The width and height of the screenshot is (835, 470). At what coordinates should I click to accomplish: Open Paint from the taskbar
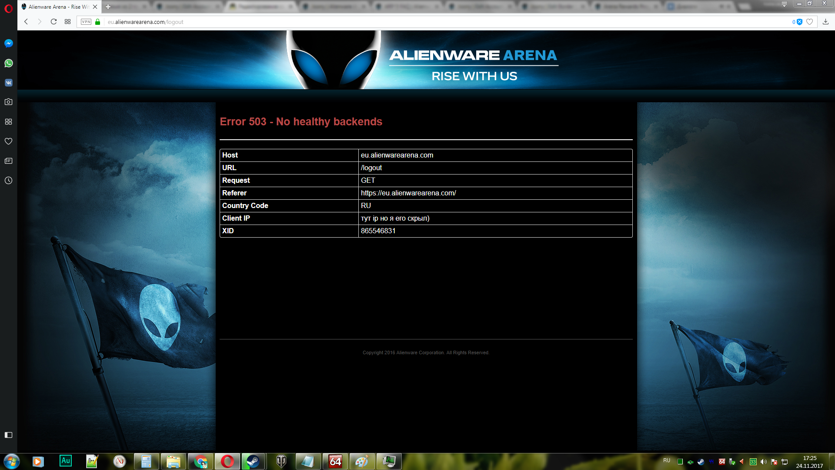pos(362,461)
